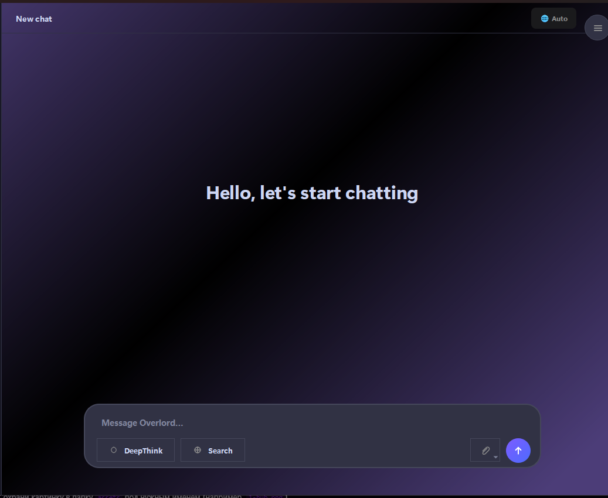The width and height of the screenshot is (608, 498).
Task: Send the message with the arrow button
Action: 518,451
